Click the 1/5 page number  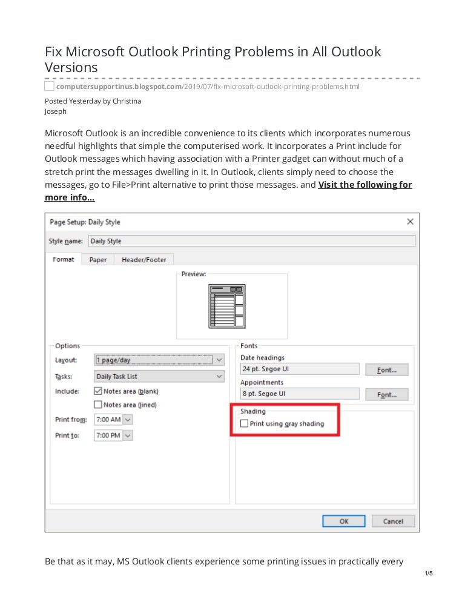tap(429, 573)
